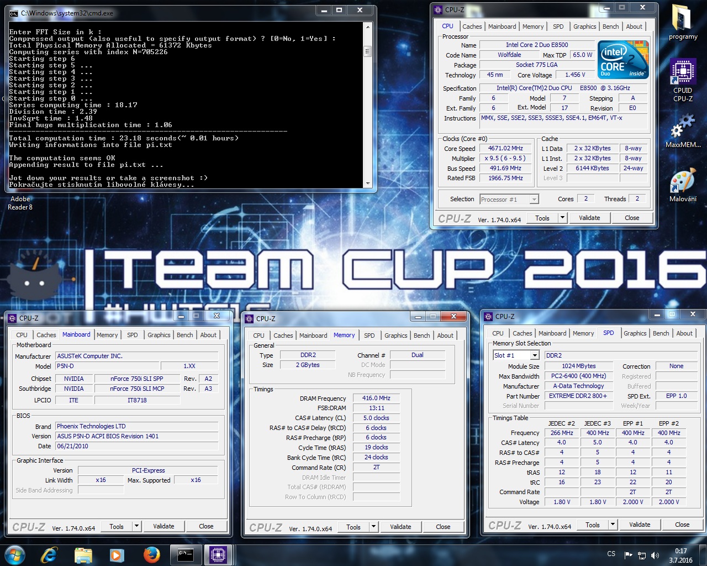This screenshot has height=566, width=707.
Task: Click Validate in Mainboard window
Action: [x=163, y=526]
